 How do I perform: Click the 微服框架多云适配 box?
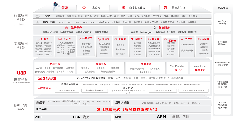tap(94, 91)
